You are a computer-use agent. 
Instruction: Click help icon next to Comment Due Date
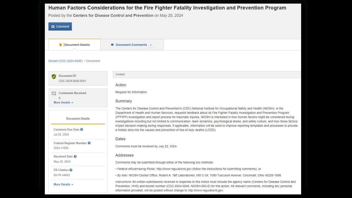[82, 130]
